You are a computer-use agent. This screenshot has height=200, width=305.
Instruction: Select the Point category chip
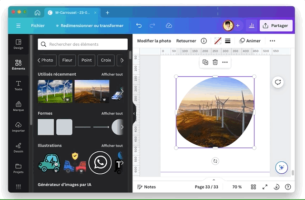[x=86, y=60]
